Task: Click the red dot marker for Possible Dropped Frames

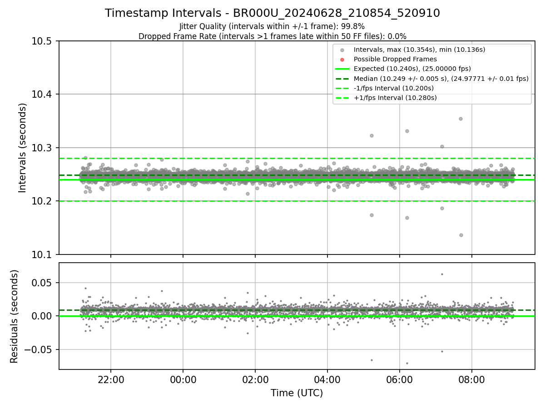Action: [342, 60]
